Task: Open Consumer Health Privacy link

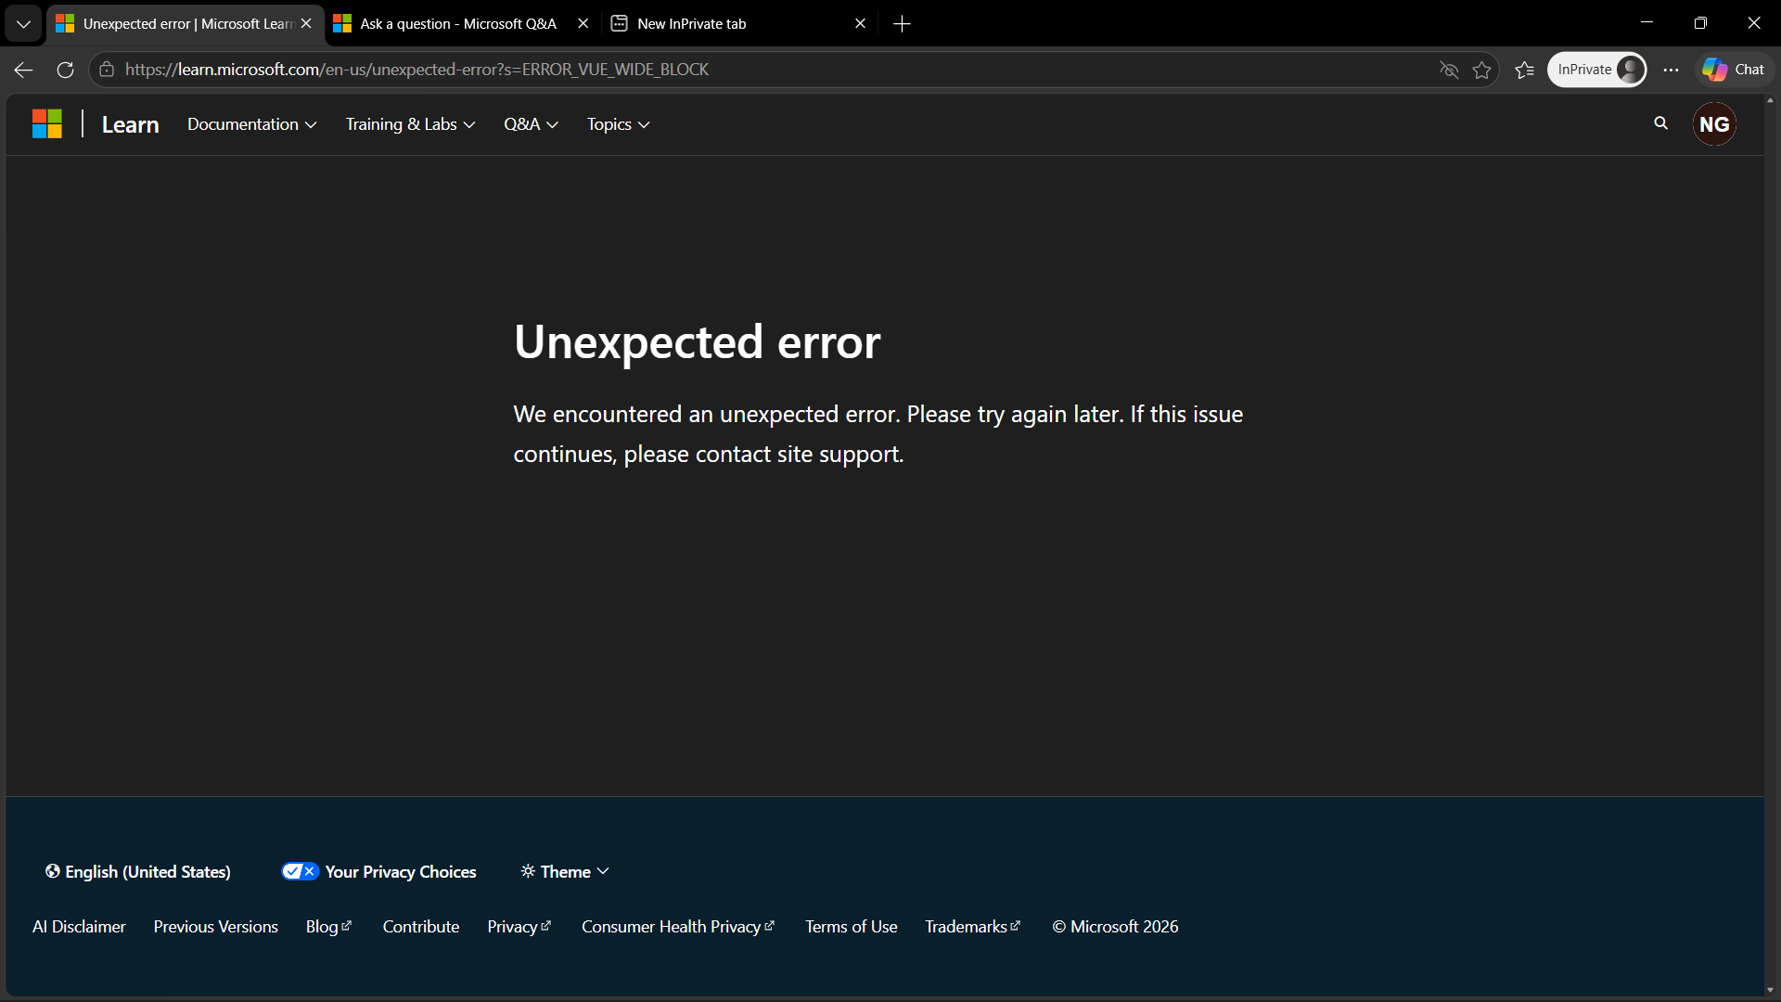Action: 678,926
